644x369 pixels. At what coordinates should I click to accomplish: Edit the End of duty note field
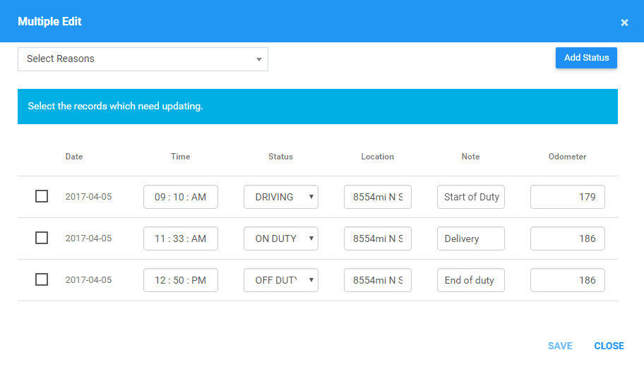tap(471, 280)
